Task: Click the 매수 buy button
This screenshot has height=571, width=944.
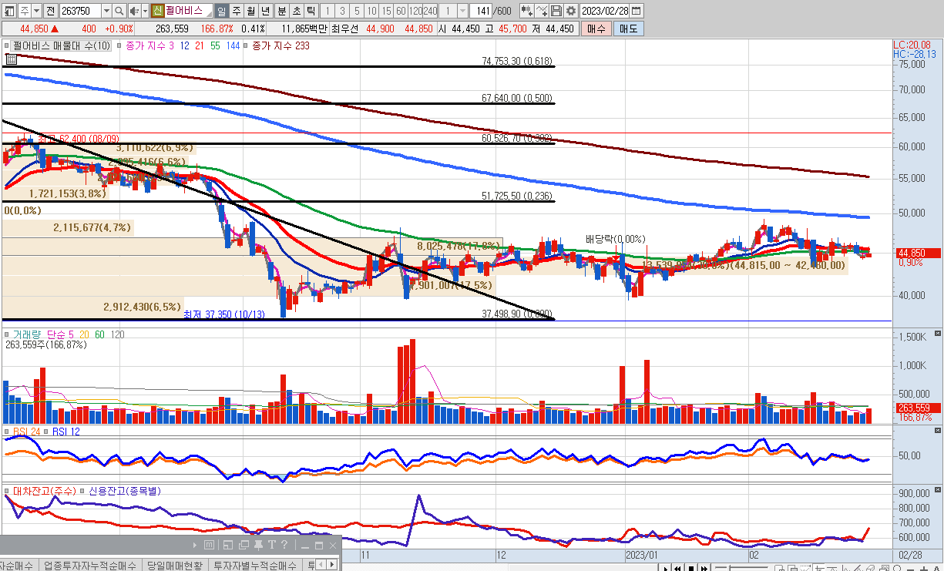Action: click(596, 29)
